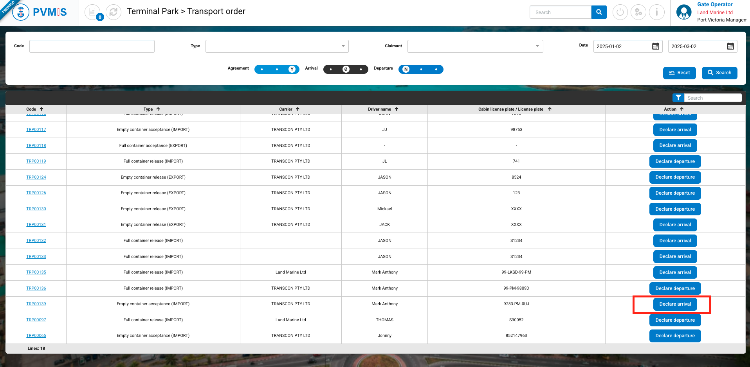This screenshot has height=367, width=750.
Task: Click the blue magnifier button in top search
Action: click(x=599, y=13)
